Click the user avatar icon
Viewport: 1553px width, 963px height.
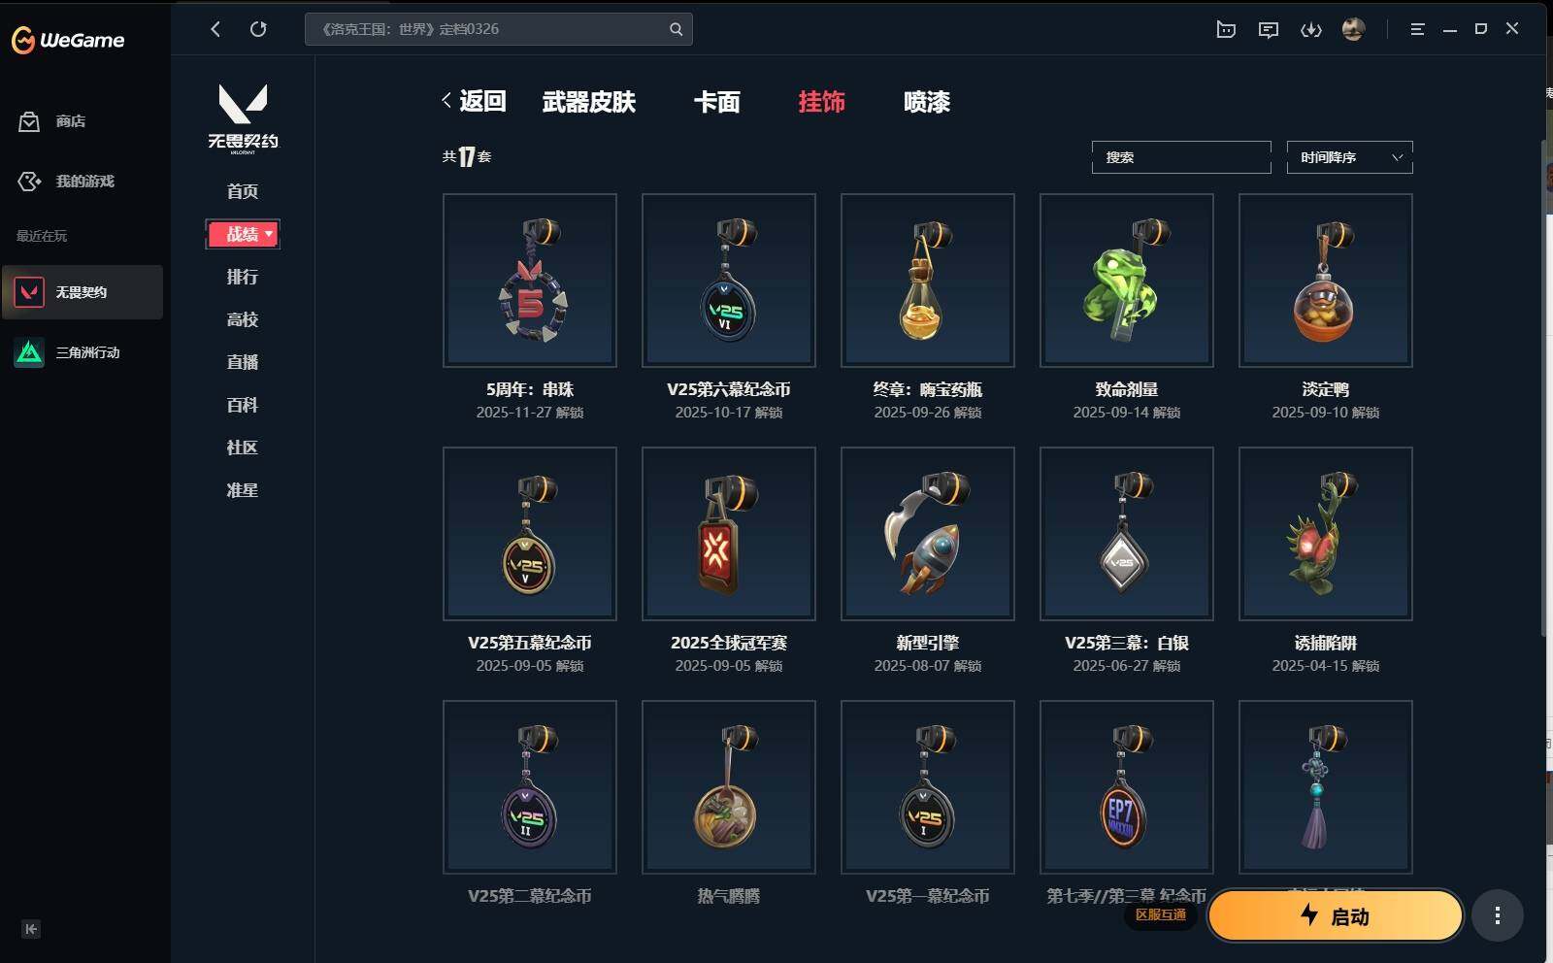click(1353, 29)
